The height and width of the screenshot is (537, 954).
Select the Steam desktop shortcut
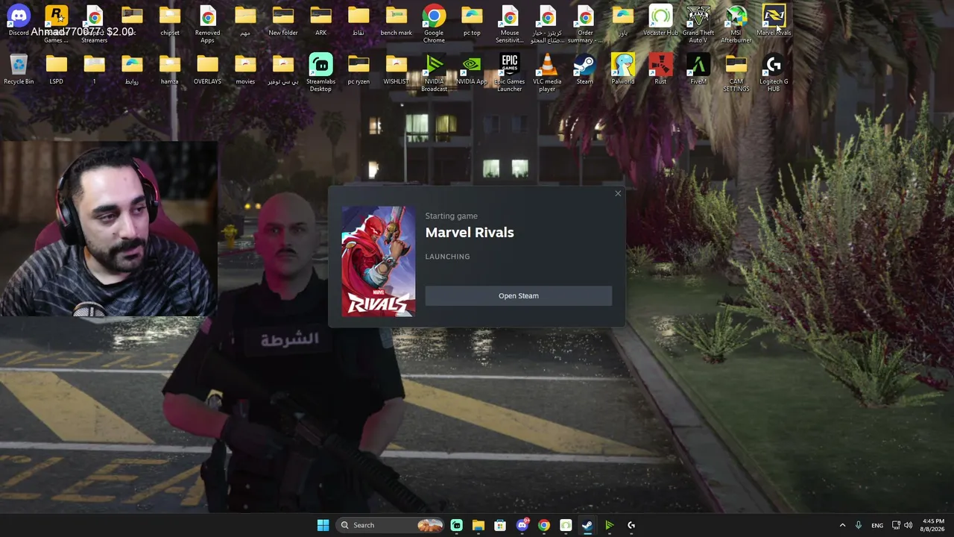tap(585, 69)
